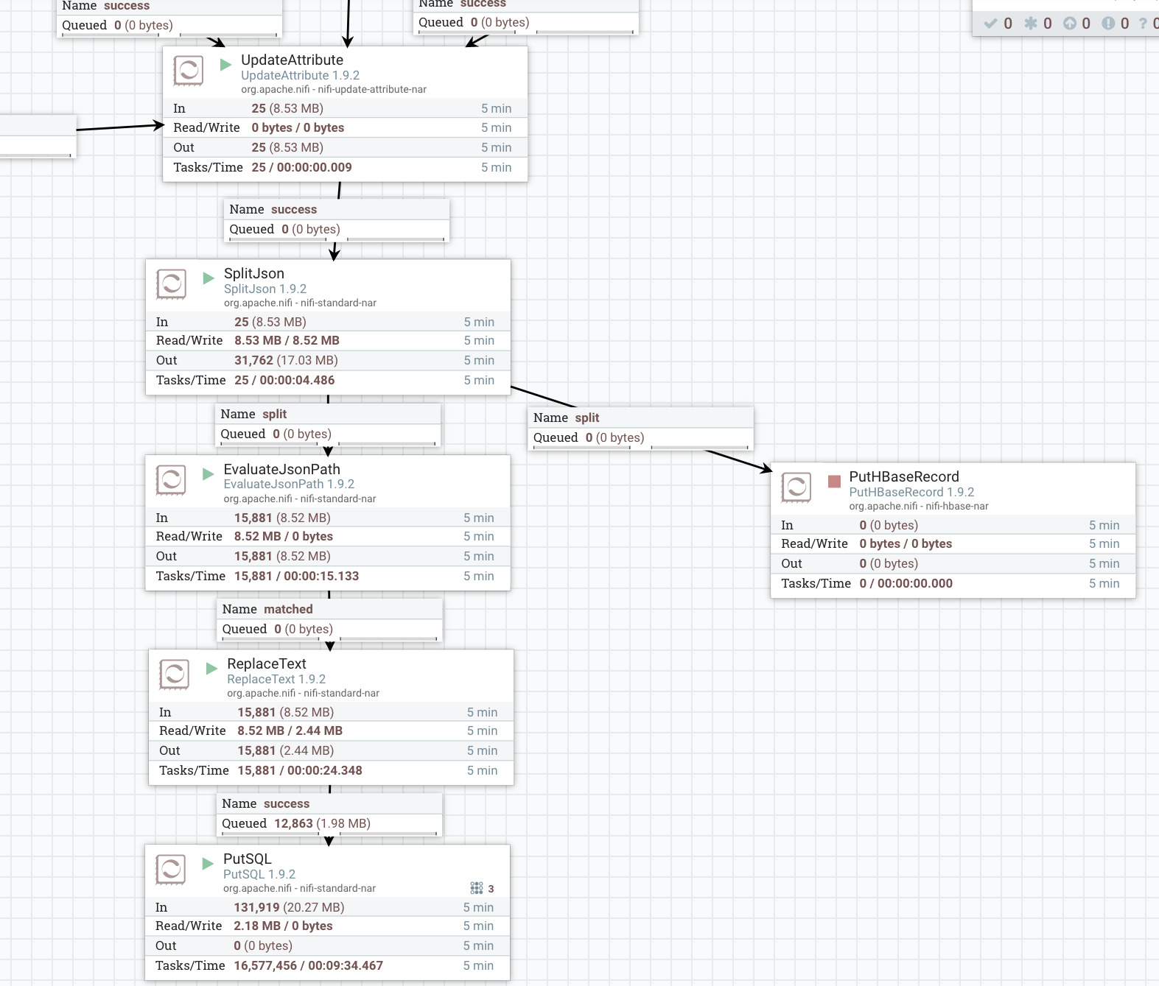Click the 'PutSQL 1.9.2' version text

tap(259, 874)
